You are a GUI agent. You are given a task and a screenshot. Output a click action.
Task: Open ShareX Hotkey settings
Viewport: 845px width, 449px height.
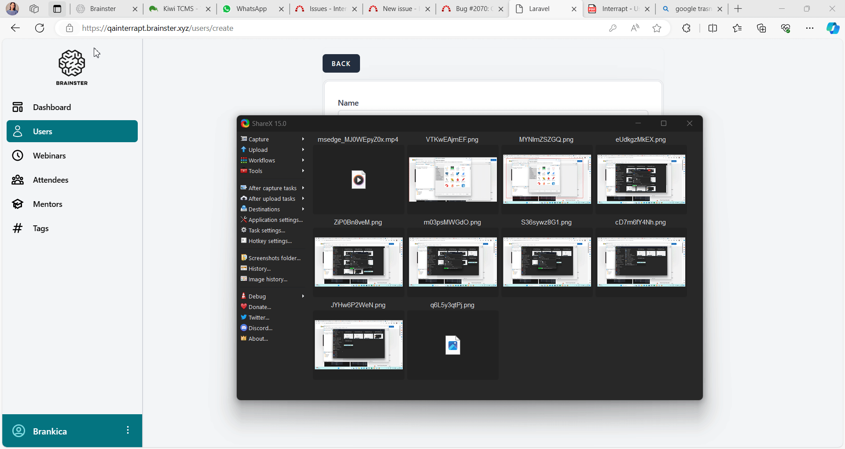[x=269, y=241]
